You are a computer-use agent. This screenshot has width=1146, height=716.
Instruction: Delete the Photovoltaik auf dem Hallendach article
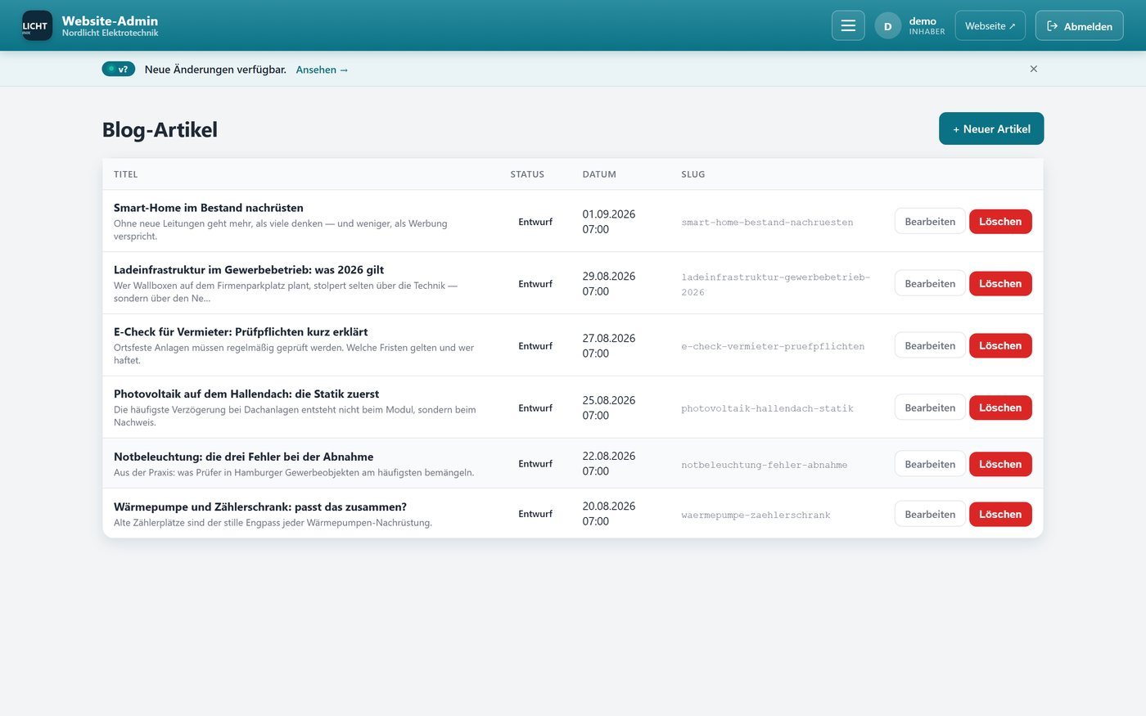tap(1000, 408)
